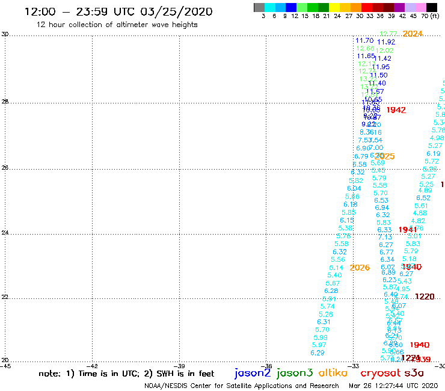Click the wave height value '6.04'

[x=354, y=188]
